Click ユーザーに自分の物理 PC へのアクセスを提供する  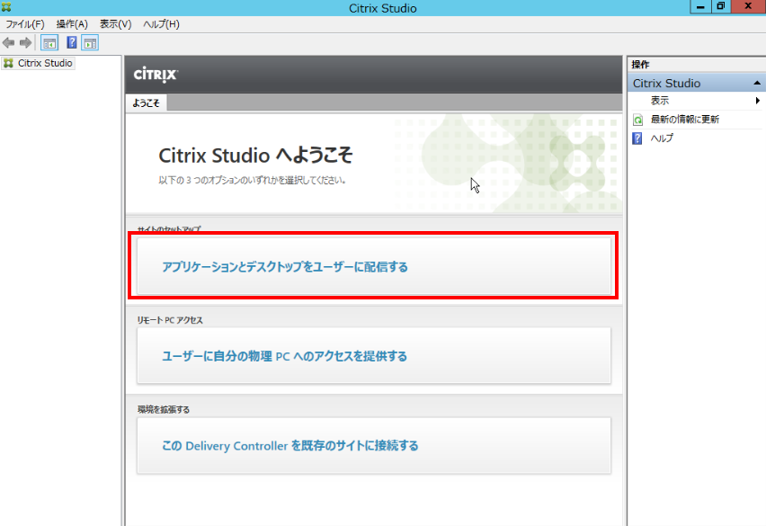pos(374,355)
